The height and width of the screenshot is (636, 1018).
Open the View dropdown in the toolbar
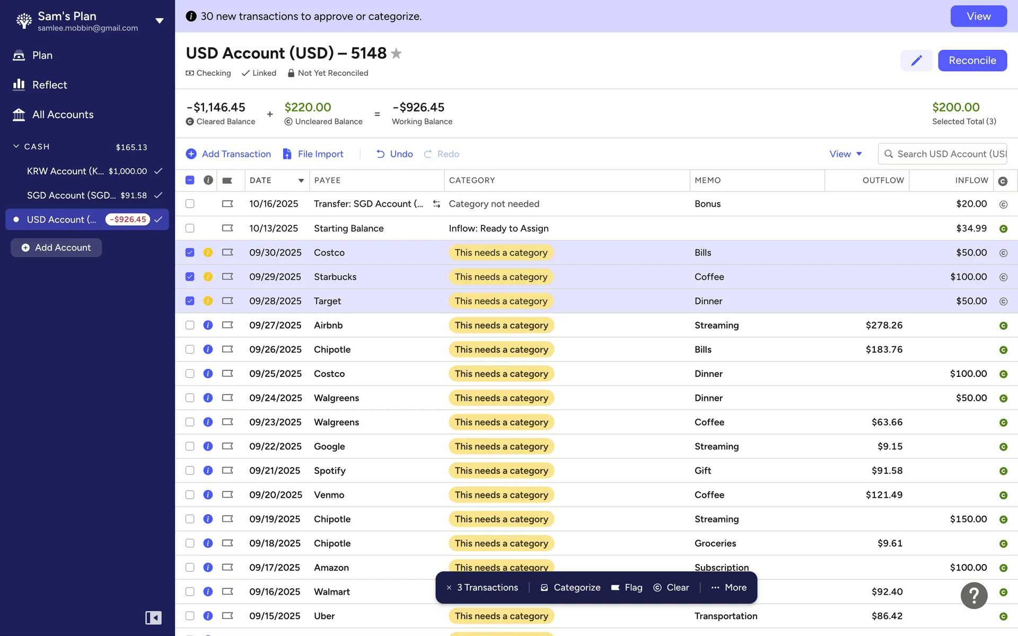pyautogui.click(x=846, y=154)
